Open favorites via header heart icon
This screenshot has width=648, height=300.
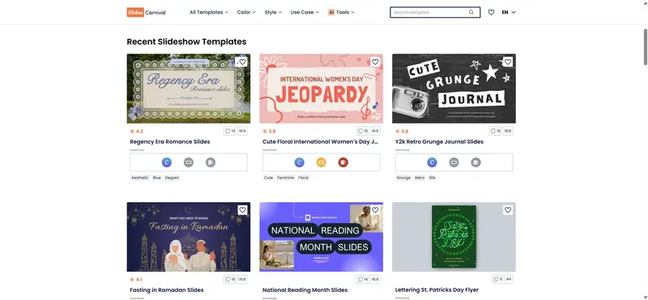pyautogui.click(x=491, y=12)
